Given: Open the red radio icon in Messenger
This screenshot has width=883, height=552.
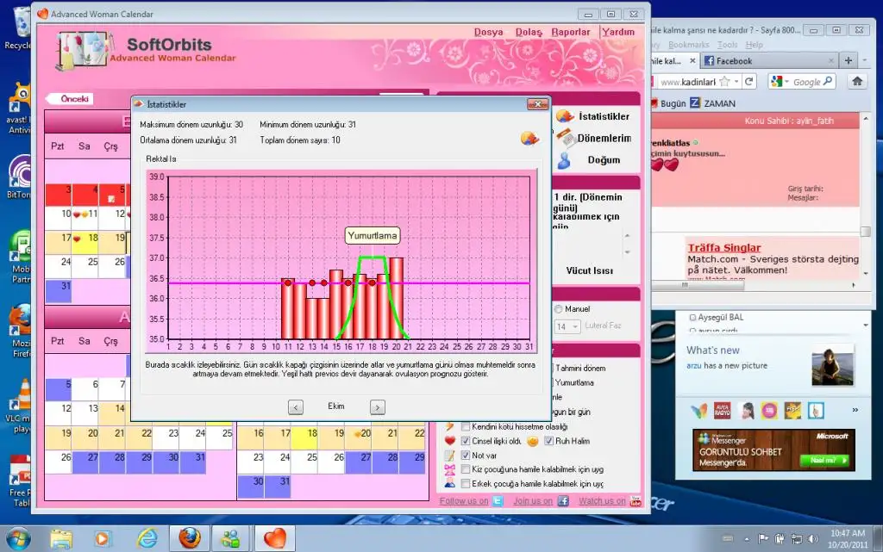Looking at the screenshot, I should [x=723, y=411].
